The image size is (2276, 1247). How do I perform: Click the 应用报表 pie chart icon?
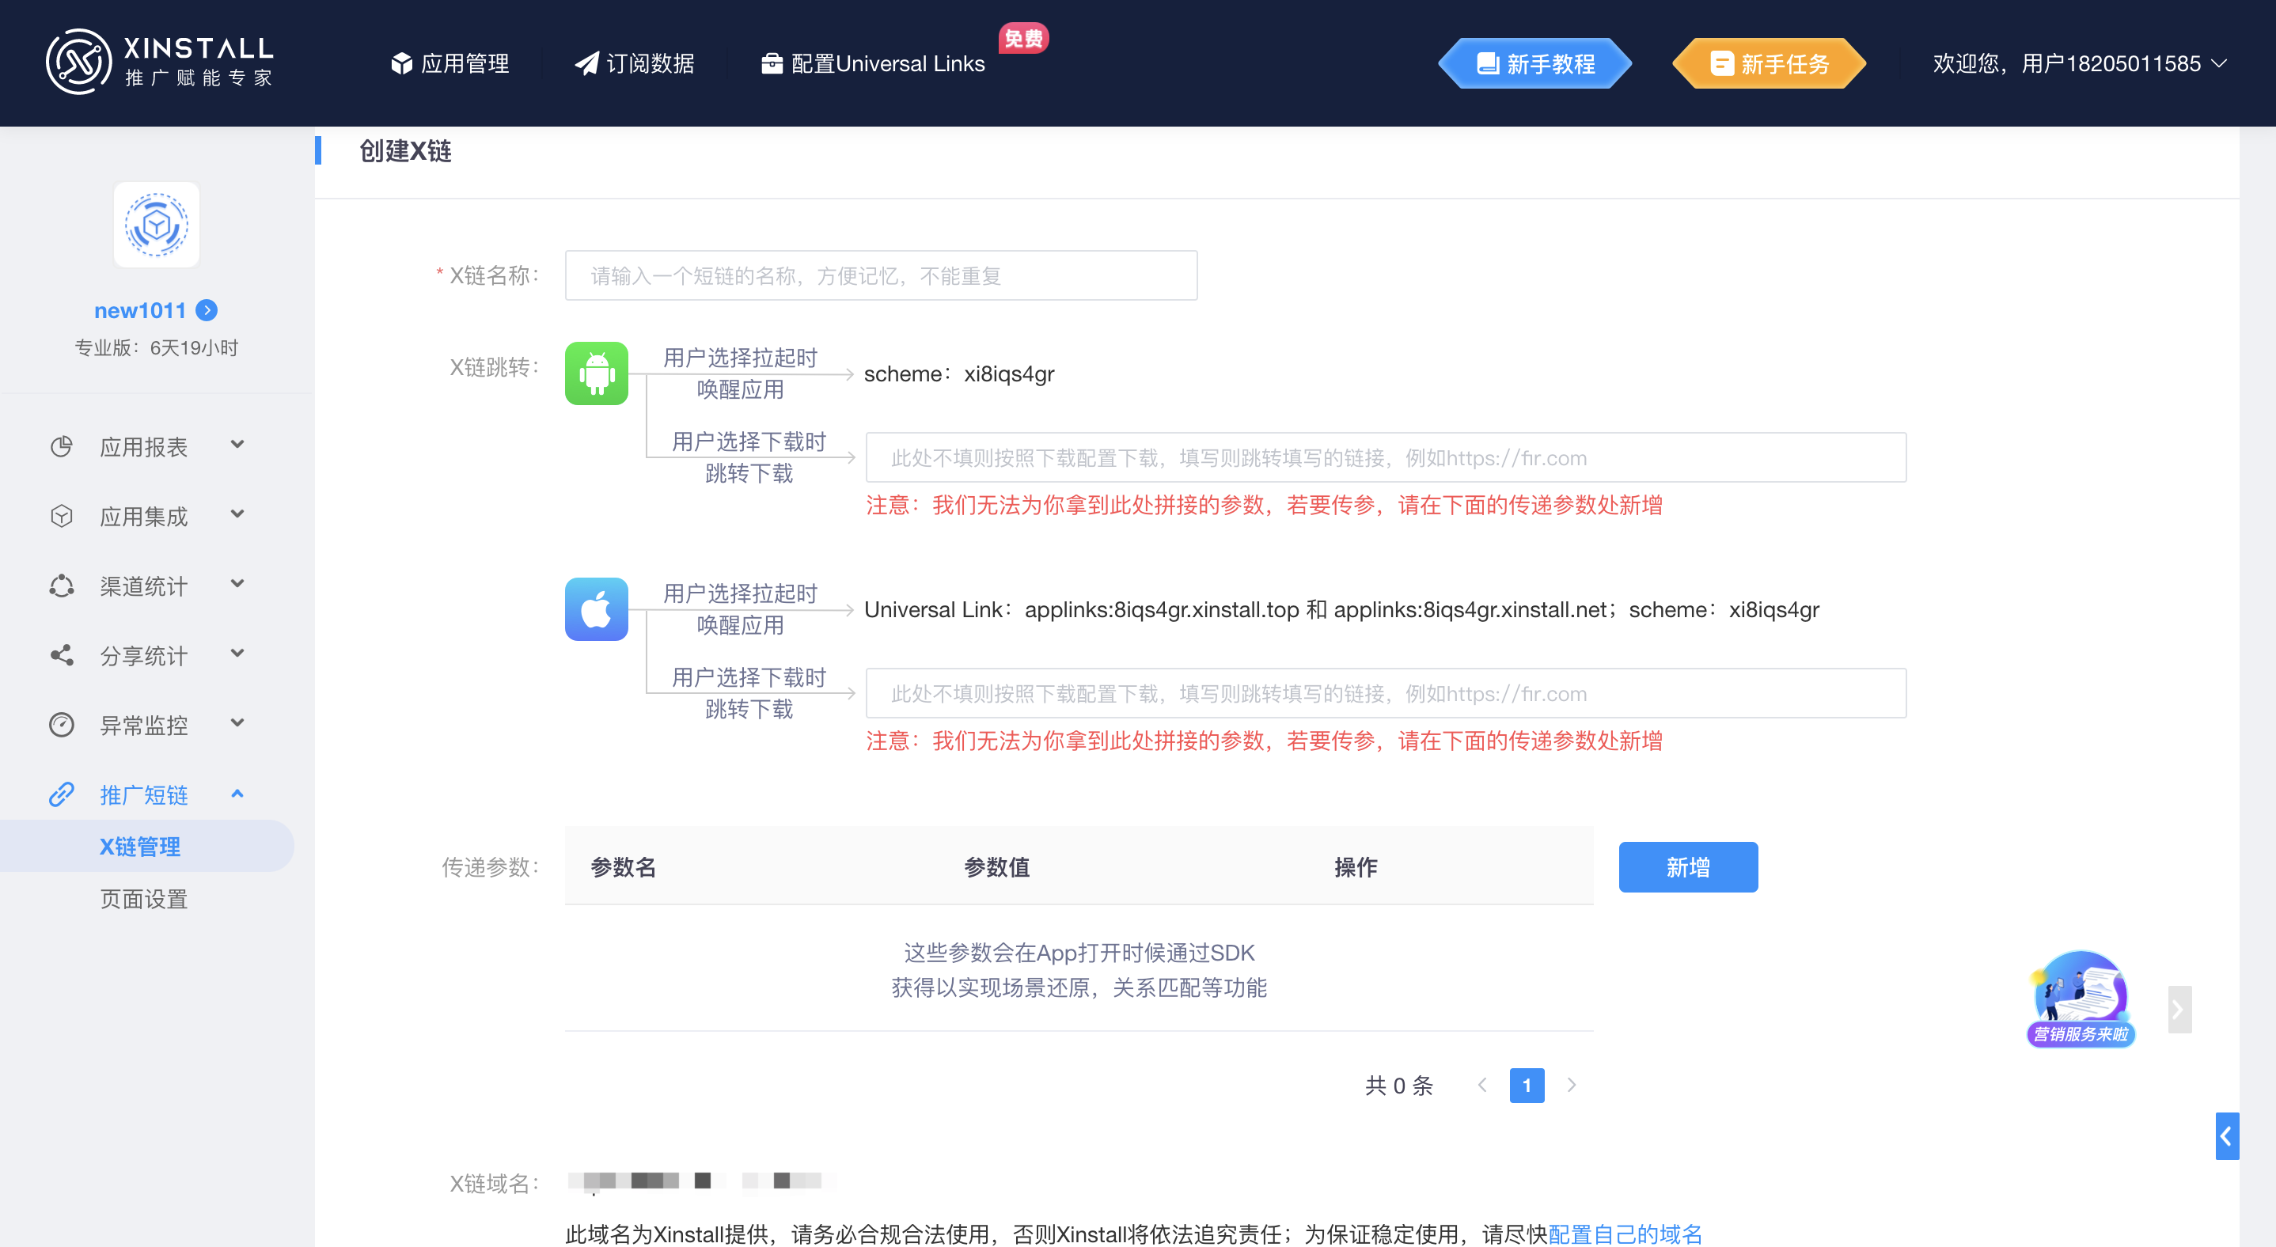click(61, 447)
